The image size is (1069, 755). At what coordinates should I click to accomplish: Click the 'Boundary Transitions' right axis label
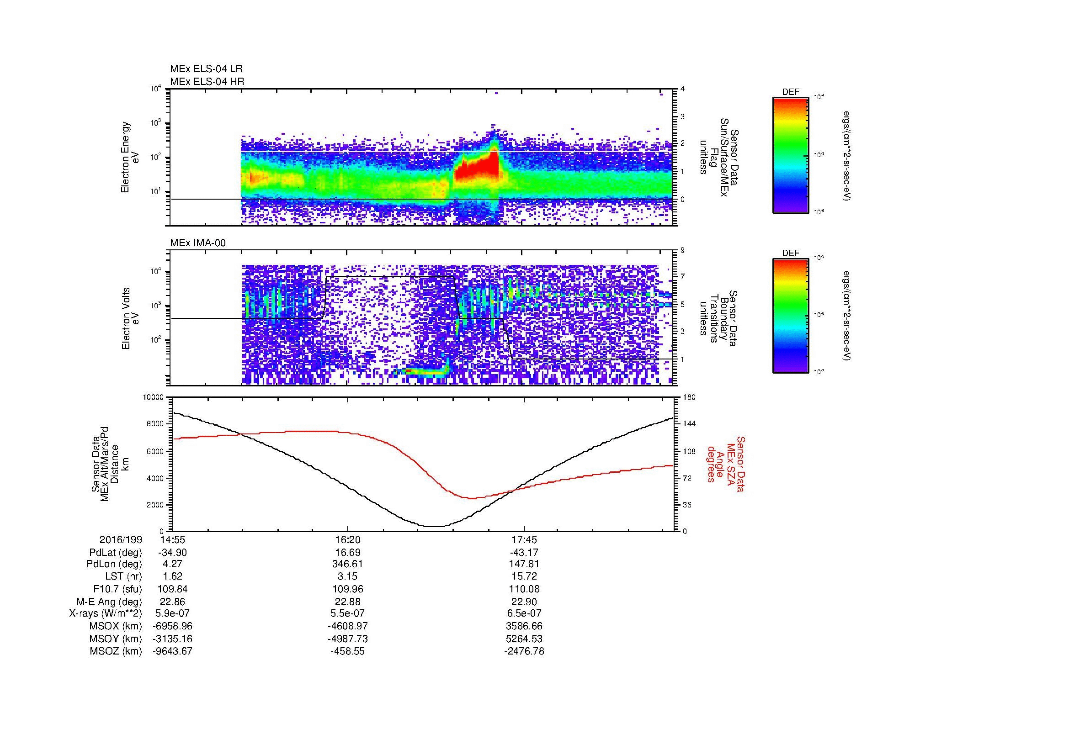[x=719, y=318]
